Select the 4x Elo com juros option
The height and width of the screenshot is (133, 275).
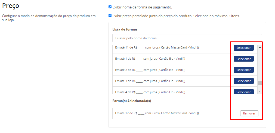click(x=243, y=92)
